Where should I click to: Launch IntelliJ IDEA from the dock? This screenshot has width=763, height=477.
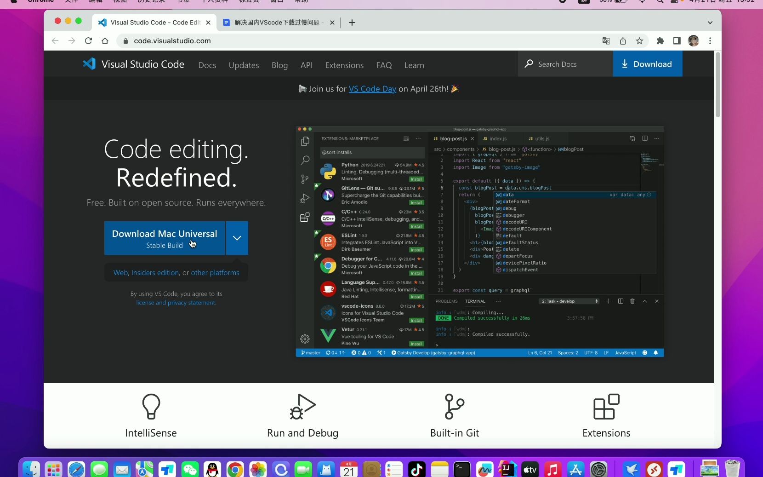tap(507, 470)
